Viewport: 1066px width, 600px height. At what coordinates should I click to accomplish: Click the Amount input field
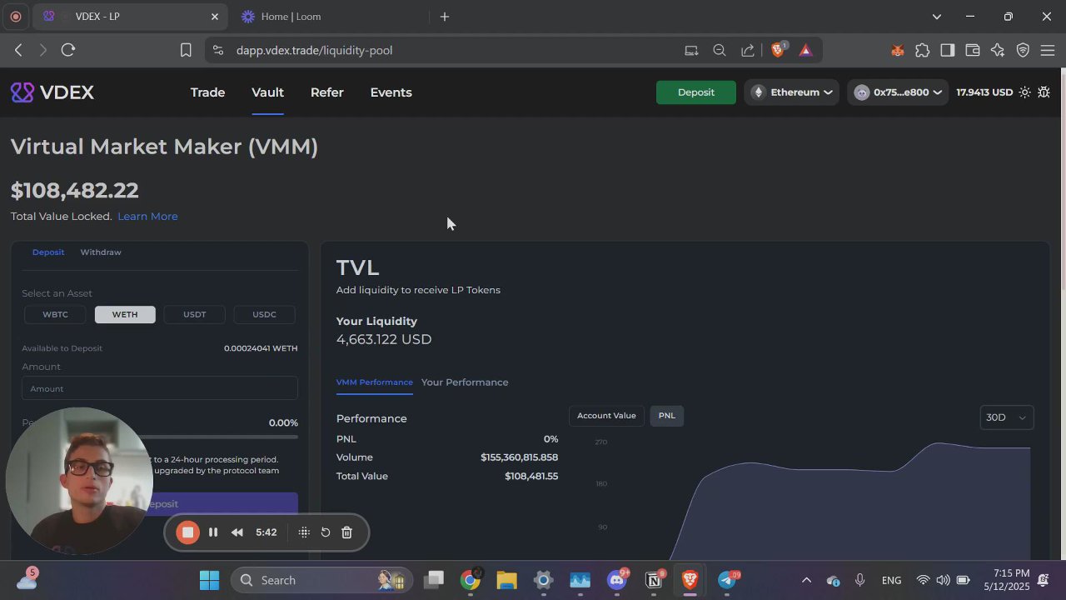point(160,388)
